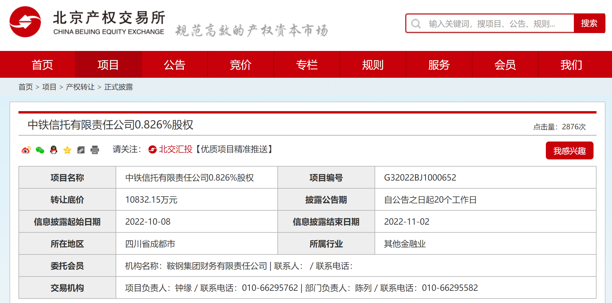Click the Beijing Equity Exchange logo
612x303 pixels.
click(x=87, y=22)
